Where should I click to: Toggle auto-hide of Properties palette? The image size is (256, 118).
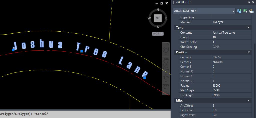249,2
